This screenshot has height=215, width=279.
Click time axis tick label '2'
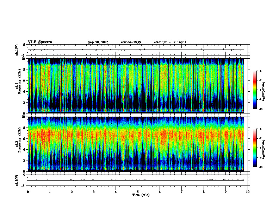coord(72,192)
